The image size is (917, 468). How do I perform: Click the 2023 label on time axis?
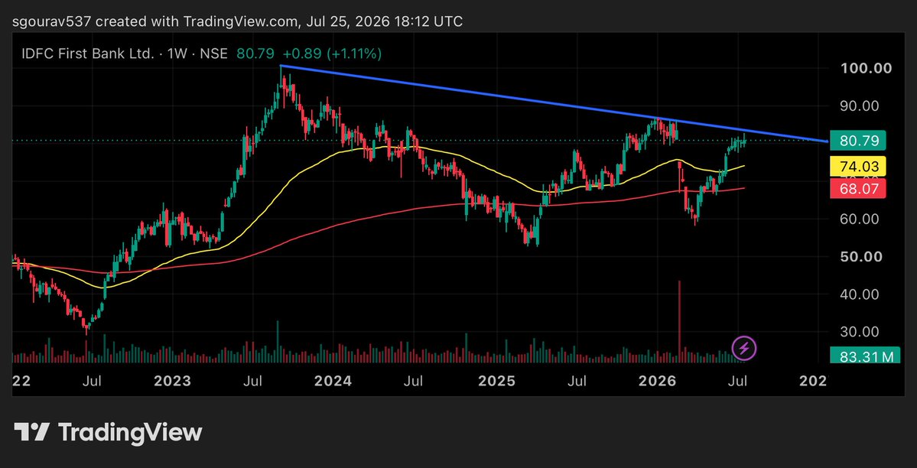point(172,382)
